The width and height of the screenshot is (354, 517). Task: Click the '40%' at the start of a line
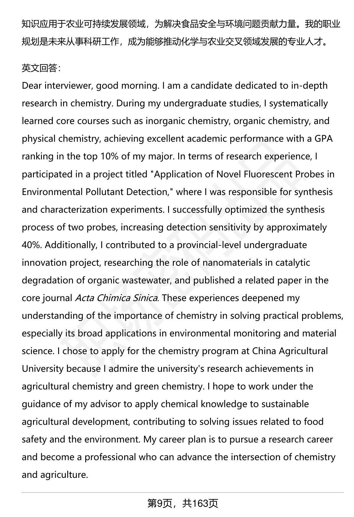coord(30,245)
